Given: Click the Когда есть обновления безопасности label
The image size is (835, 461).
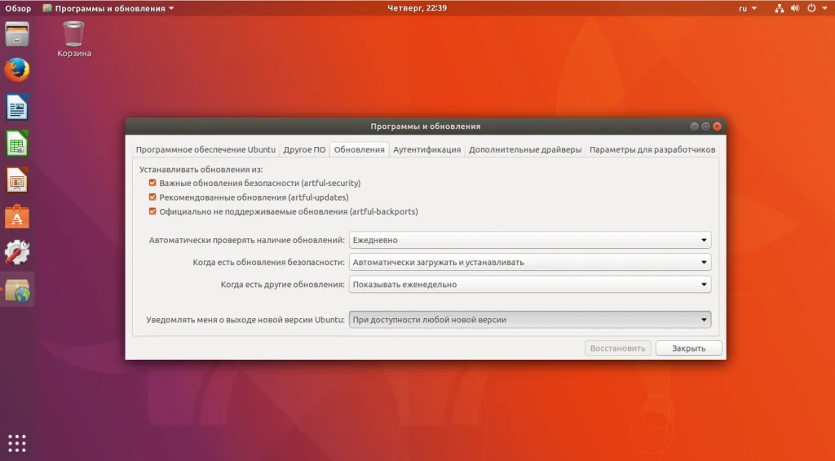Looking at the screenshot, I should [x=269, y=262].
